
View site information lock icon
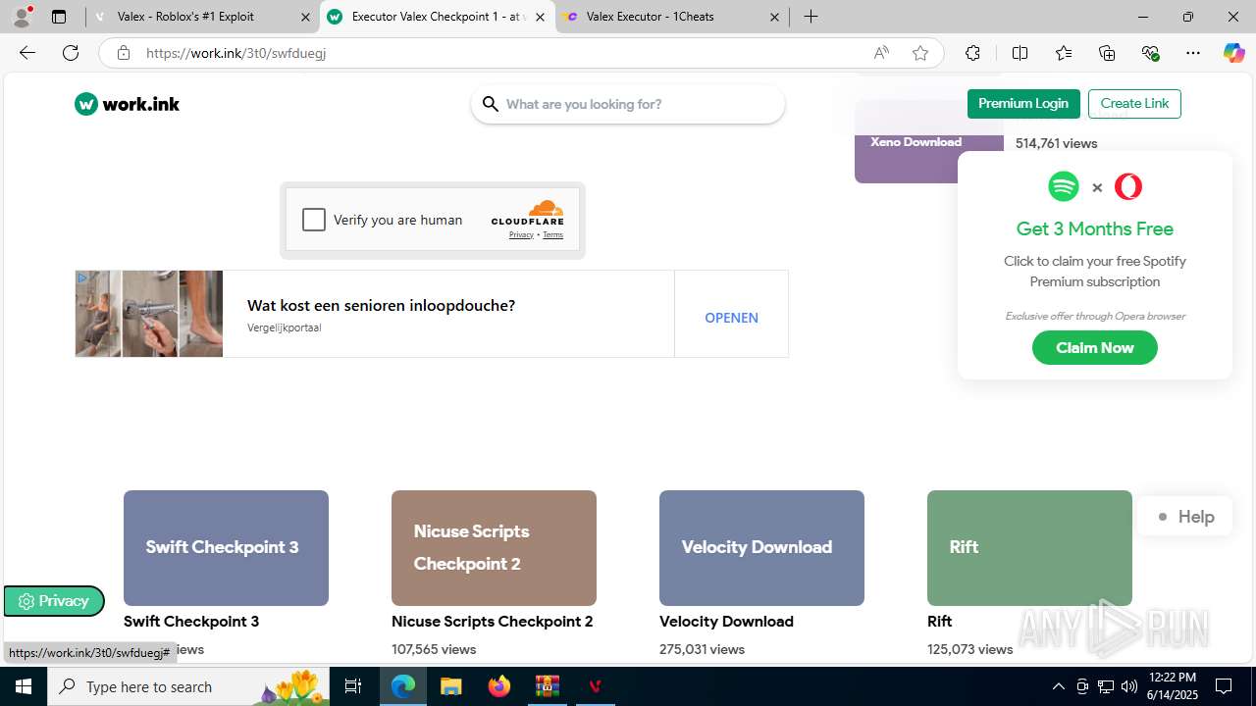(124, 53)
